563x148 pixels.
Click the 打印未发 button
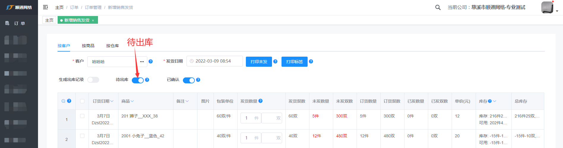[x=259, y=62]
